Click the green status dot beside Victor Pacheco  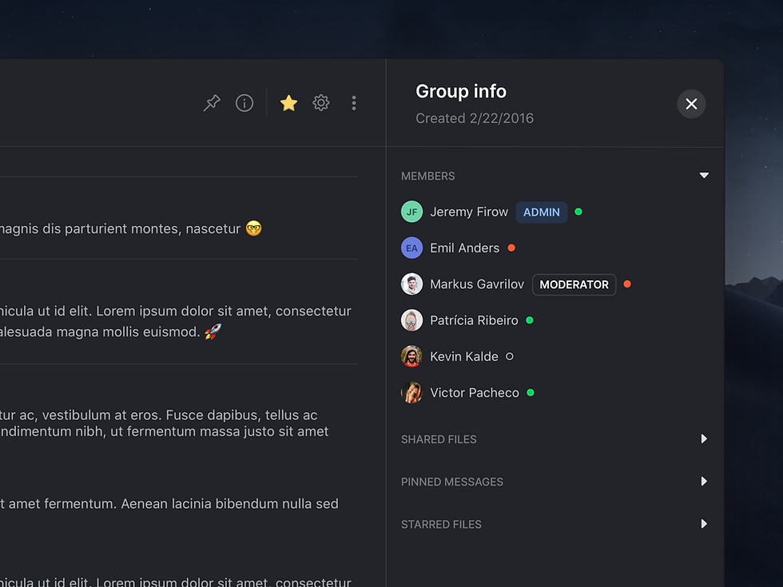(531, 393)
